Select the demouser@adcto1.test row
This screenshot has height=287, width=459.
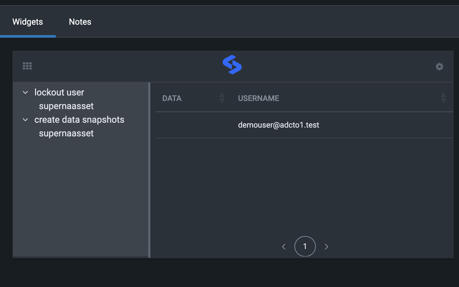click(279, 125)
